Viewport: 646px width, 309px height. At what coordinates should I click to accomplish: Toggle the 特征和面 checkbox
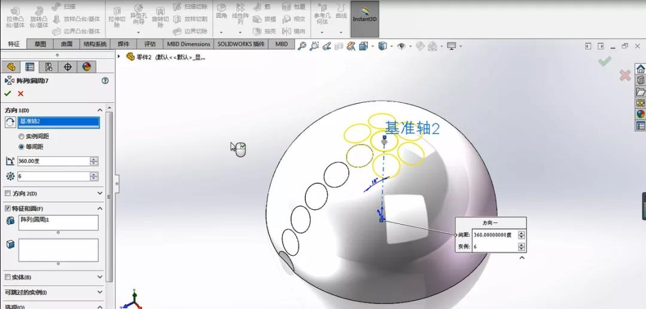(7, 209)
